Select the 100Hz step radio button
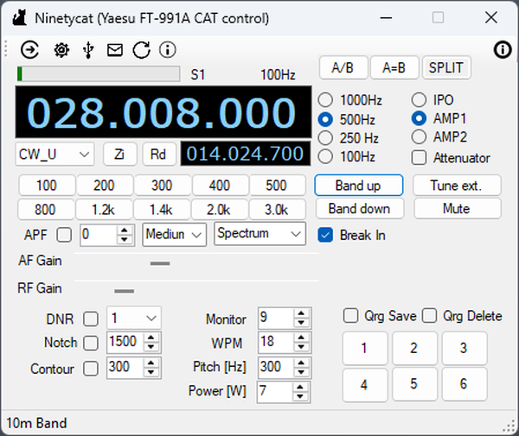The width and height of the screenshot is (519, 436). 325,156
